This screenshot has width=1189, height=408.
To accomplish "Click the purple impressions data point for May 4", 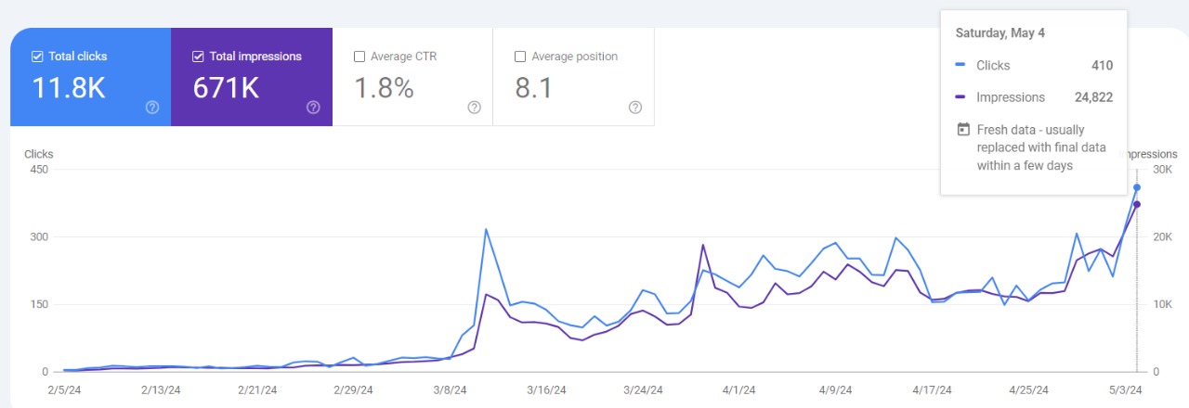I will click(x=1136, y=204).
